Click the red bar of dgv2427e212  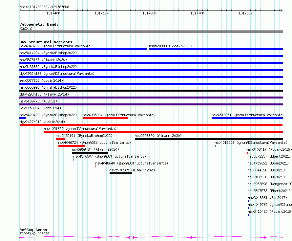(151, 125)
